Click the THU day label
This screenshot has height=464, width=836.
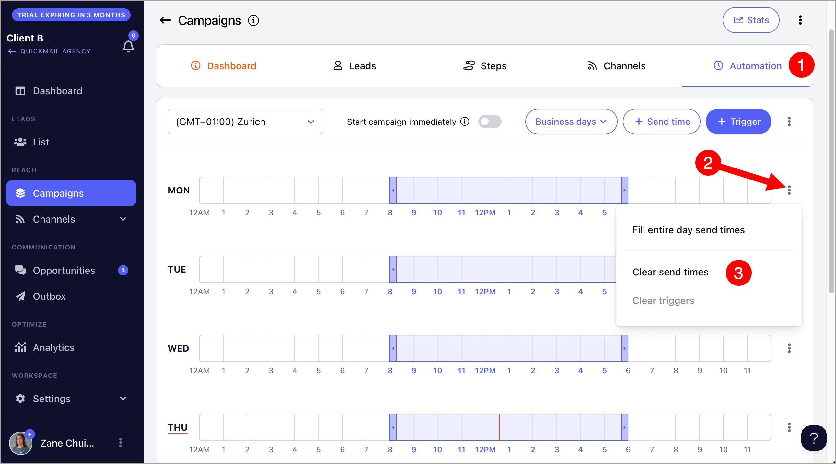pos(178,428)
